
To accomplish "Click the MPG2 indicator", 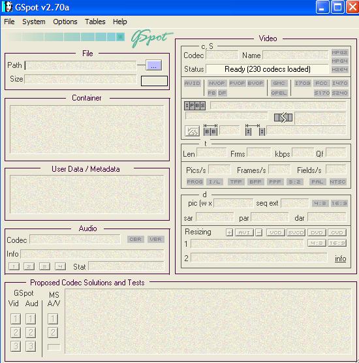I will pos(339,52).
